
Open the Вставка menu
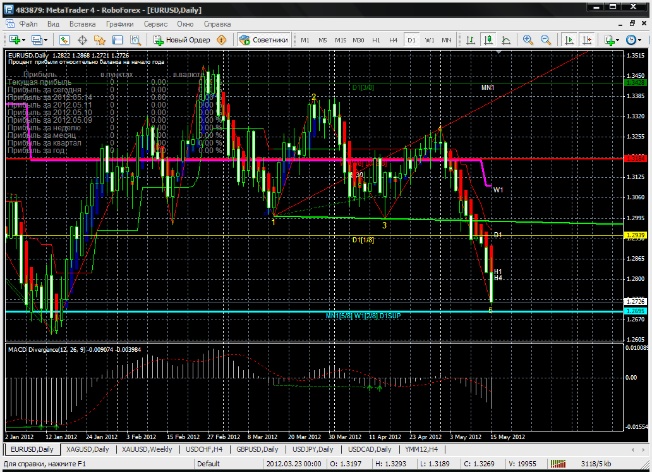[x=82, y=24]
